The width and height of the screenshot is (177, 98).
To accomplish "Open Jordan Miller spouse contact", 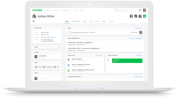I will point(43,56).
